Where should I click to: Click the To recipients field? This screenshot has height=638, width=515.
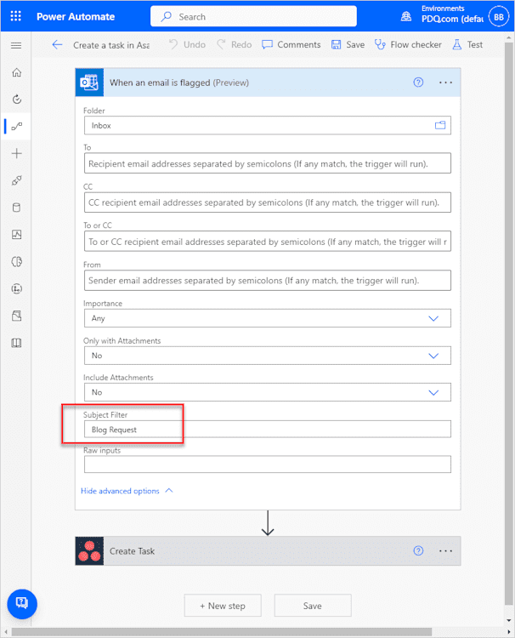click(x=268, y=163)
